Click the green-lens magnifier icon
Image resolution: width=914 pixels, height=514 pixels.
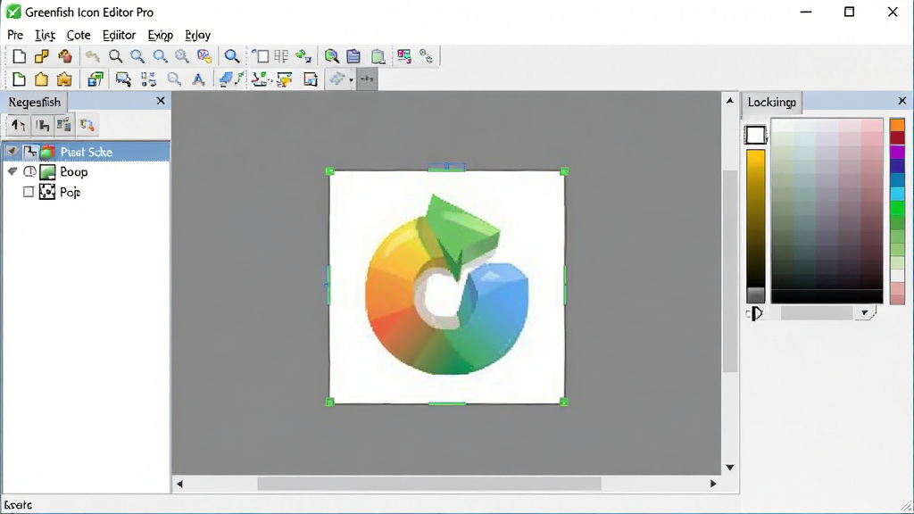click(x=332, y=56)
